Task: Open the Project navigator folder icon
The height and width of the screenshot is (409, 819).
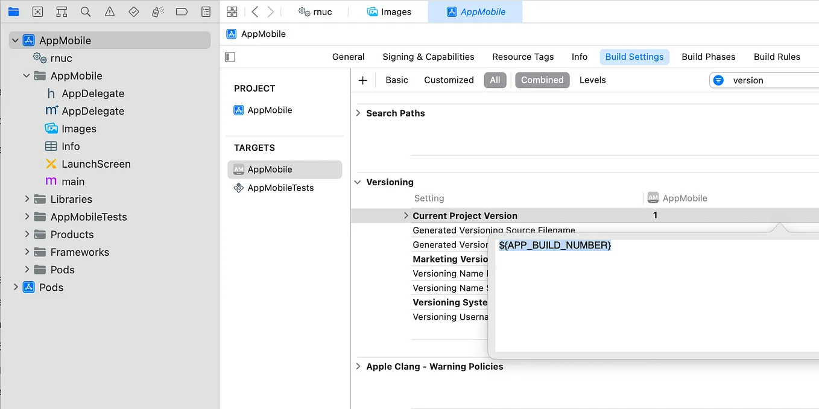Action: tap(13, 11)
